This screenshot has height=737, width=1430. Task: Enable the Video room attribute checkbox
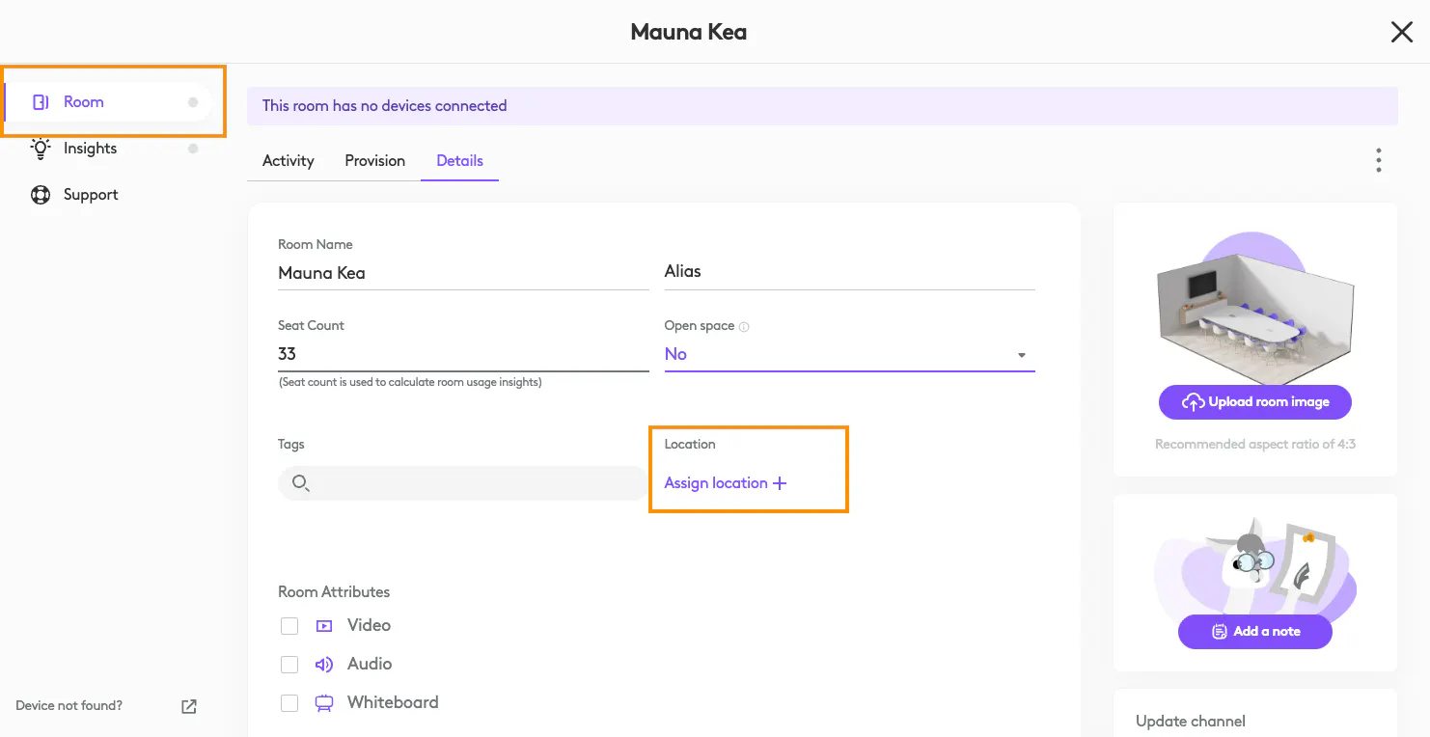[289, 626]
